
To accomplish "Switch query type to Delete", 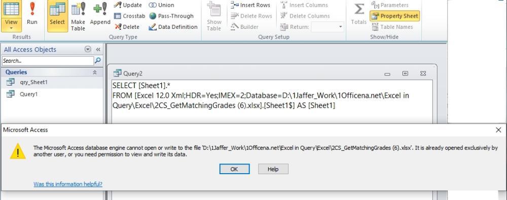I will pos(127,27).
